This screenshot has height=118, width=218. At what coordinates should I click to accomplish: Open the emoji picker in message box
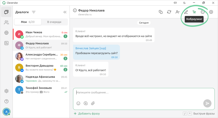click(x=78, y=103)
